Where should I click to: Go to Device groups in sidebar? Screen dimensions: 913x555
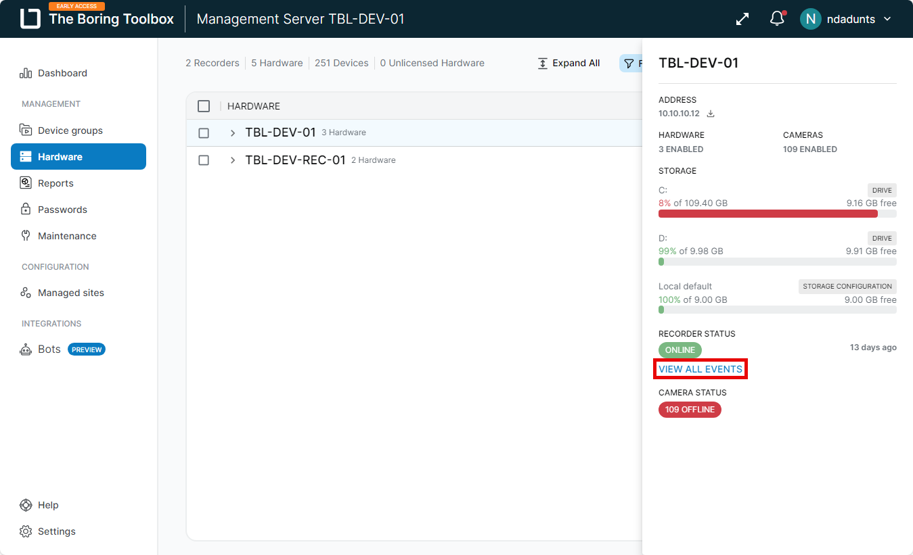pos(70,130)
